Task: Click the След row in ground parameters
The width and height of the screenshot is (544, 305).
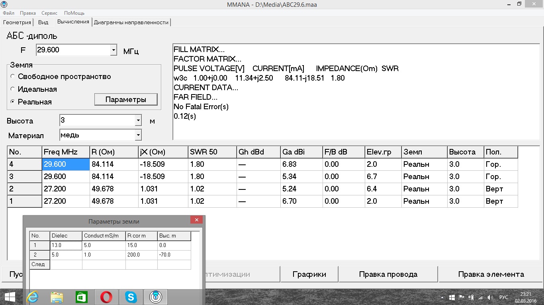Action: (110, 264)
